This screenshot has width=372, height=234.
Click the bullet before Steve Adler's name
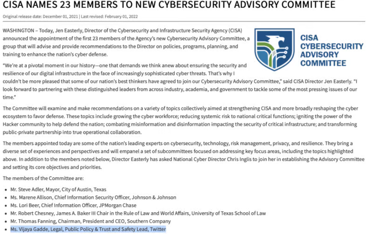click(6, 190)
